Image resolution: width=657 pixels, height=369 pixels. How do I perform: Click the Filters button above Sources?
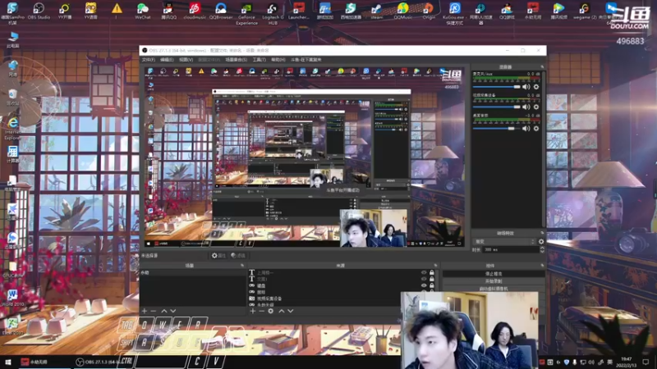coord(238,255)
